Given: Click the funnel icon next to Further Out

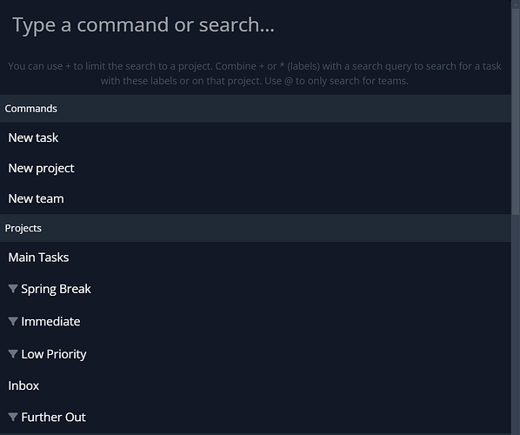Looking at the screenshot, I should coord(13,417).
